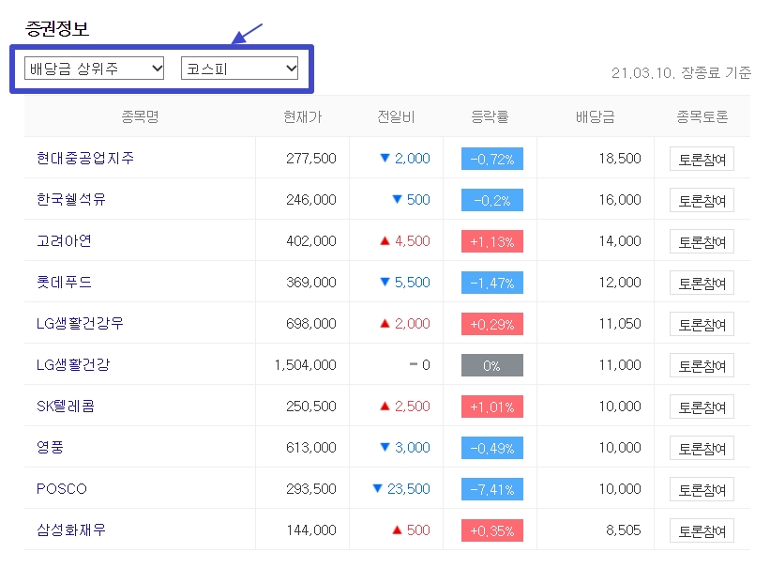Click 토론참여 button for LG생활건강 row
770x568 pixels.
pyautogui.click(x=702, y=365)
